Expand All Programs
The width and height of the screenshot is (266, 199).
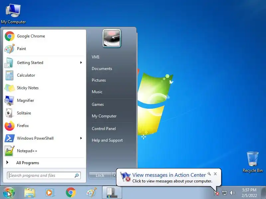pos(44,163)
